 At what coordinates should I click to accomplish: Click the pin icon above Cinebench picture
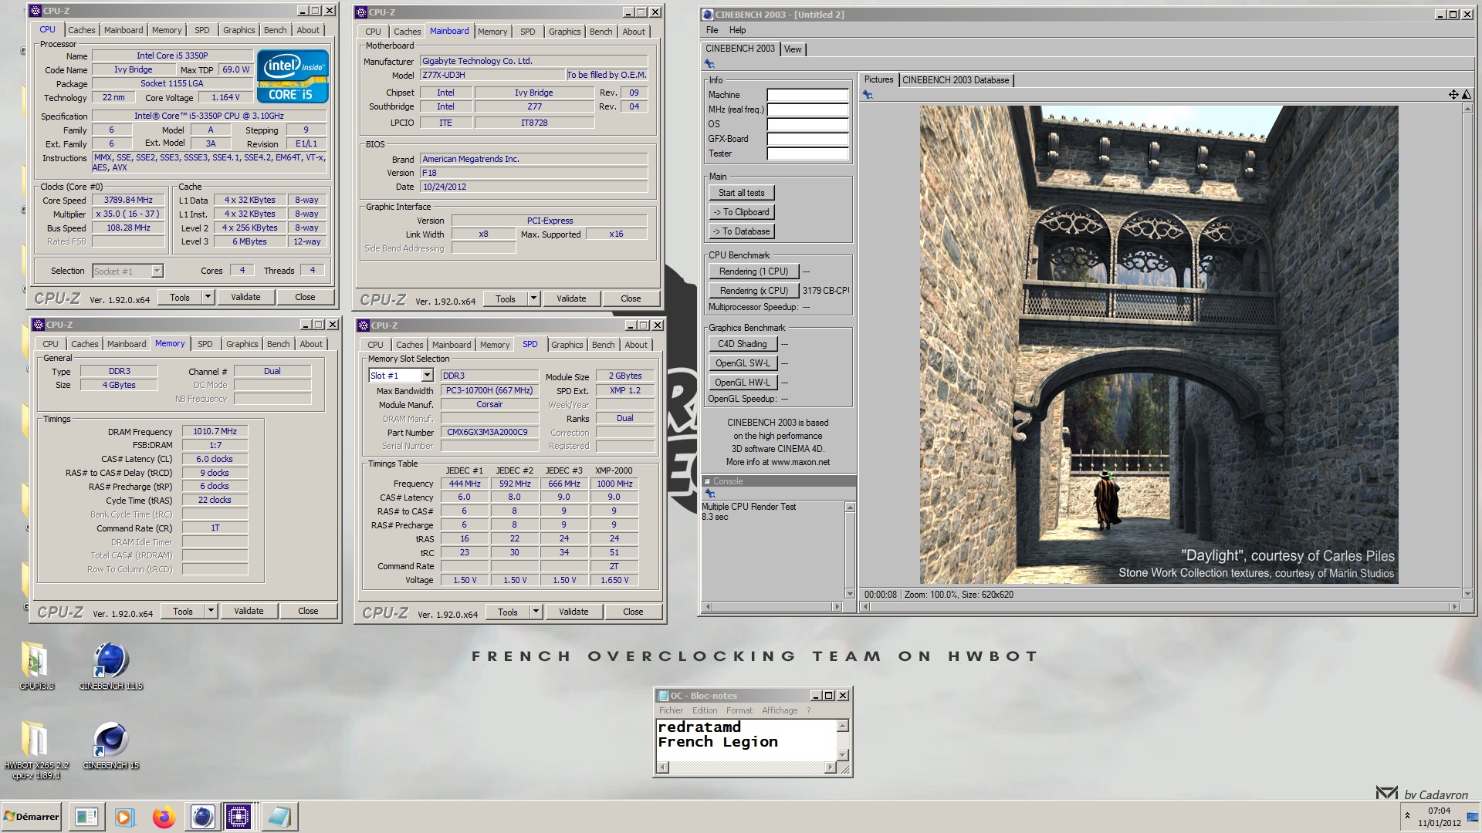point(868,95)
